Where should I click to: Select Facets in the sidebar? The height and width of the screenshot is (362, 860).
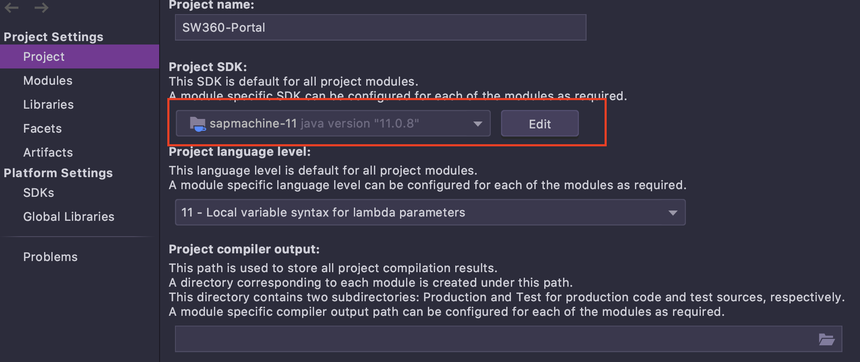(42, 128)
